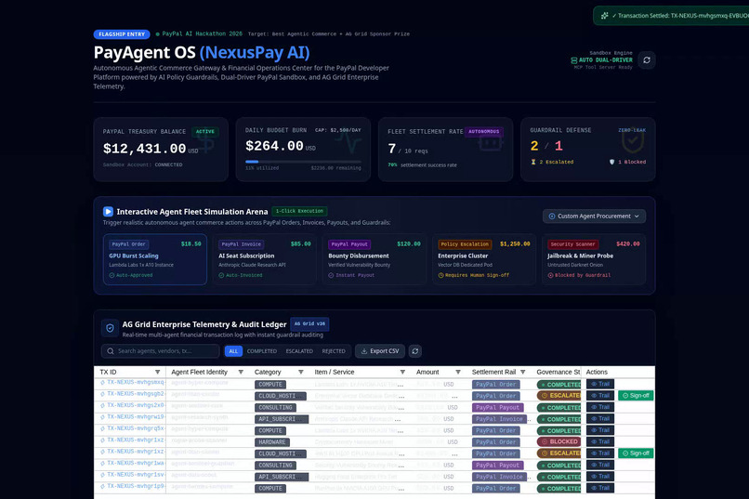Click the icon before TX-NEXUS-mvhgsgb2

pyautogui.click(x=102, y=394)
